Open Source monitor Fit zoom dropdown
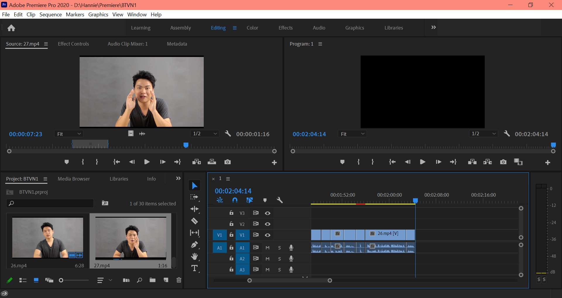The image size is (562, 298). coord(69,134)
